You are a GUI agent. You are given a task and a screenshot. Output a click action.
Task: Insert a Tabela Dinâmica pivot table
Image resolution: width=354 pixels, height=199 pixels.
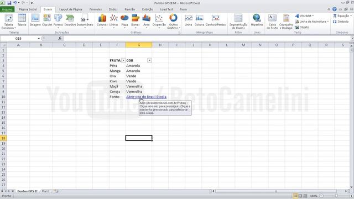(9, 22)
